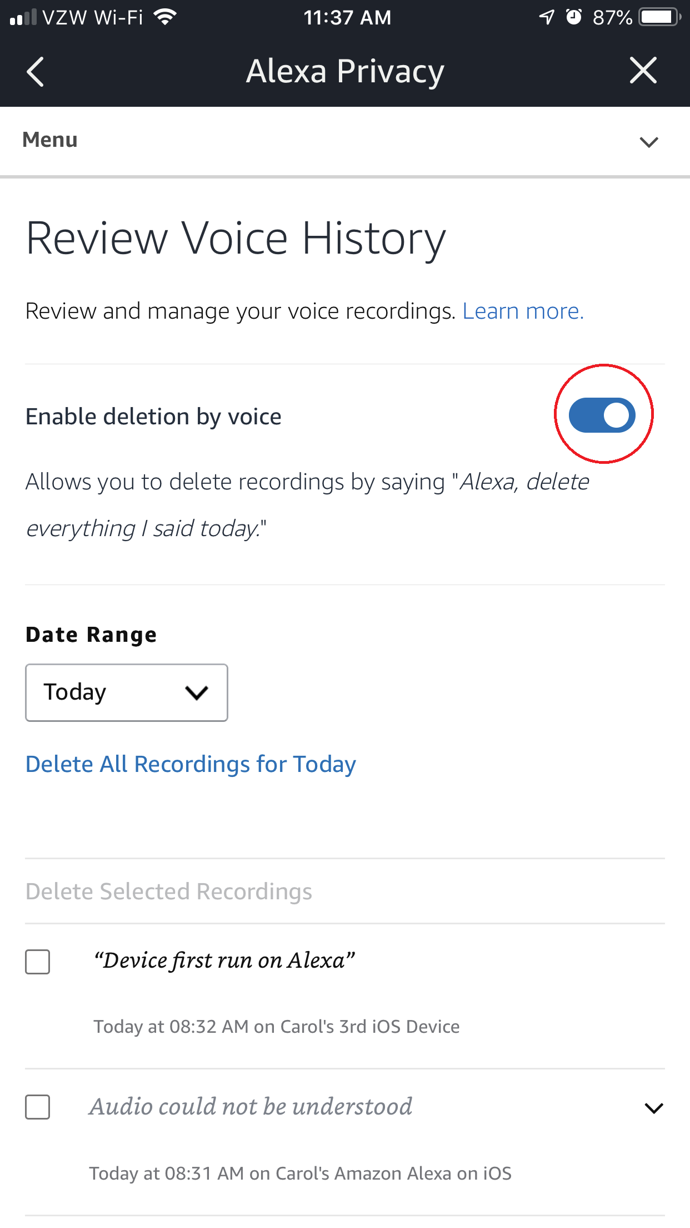This screenshot has height=1228, width=690.
Task: Expand the Menu chevron
Action: coord(649,142)
